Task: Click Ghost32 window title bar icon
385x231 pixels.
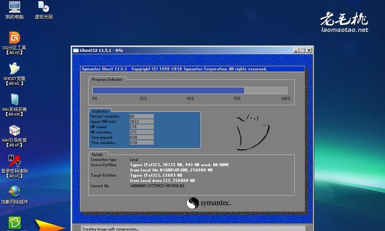Action: 76,50
